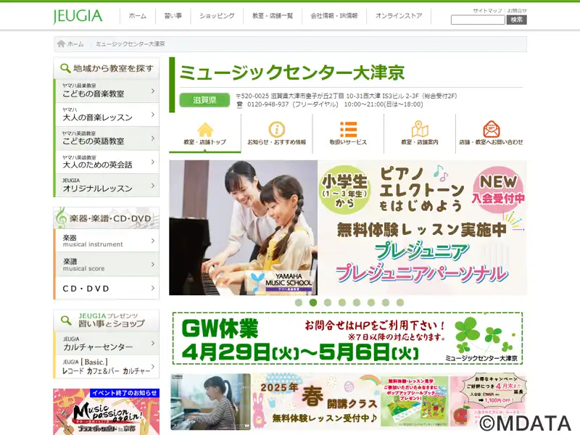Select sixth carousel dot
Screen dimensions: 580x435
coord(371,302)
